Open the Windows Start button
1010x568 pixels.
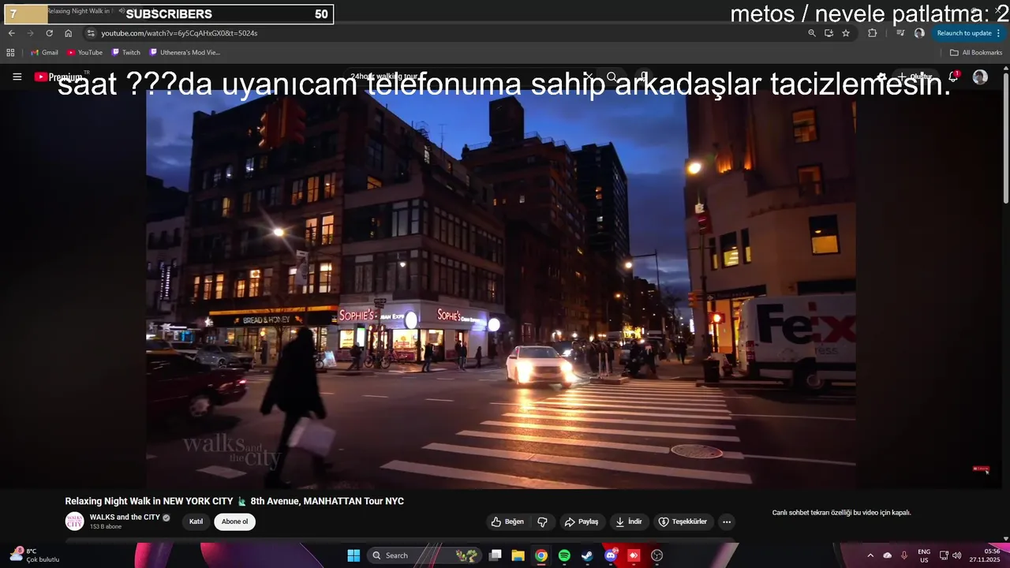point(353,555)
